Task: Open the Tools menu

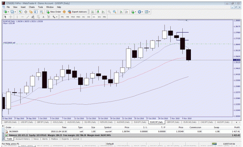Action: click(x=40, y=7)
